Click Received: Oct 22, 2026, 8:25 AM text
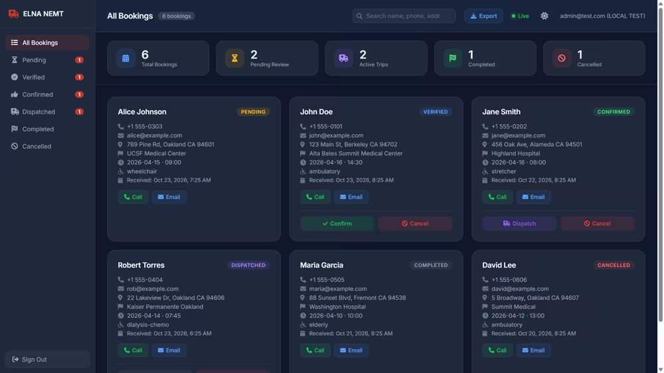Screen dimensions: 664x373 [534, 180]
